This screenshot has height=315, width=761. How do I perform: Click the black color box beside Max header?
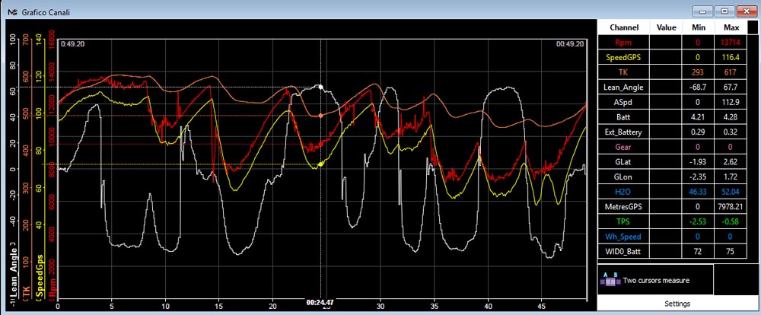(752, 27)
